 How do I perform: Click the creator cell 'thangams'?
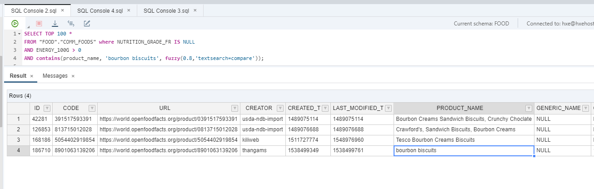tap(263, 150)
